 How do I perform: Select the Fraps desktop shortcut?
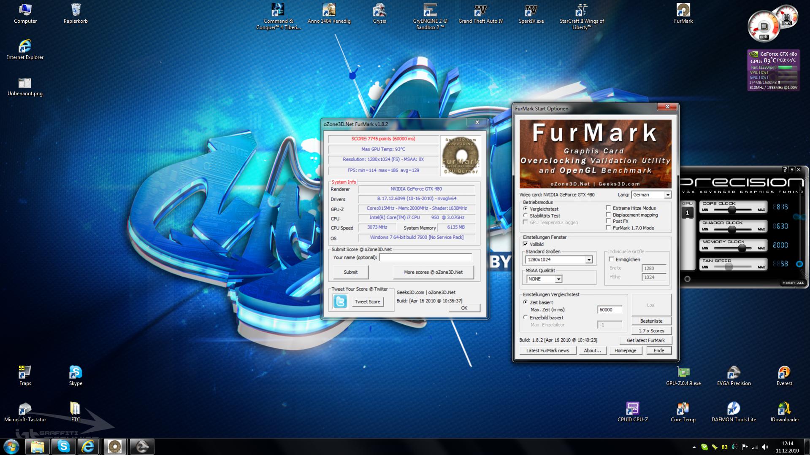(25, 376)
